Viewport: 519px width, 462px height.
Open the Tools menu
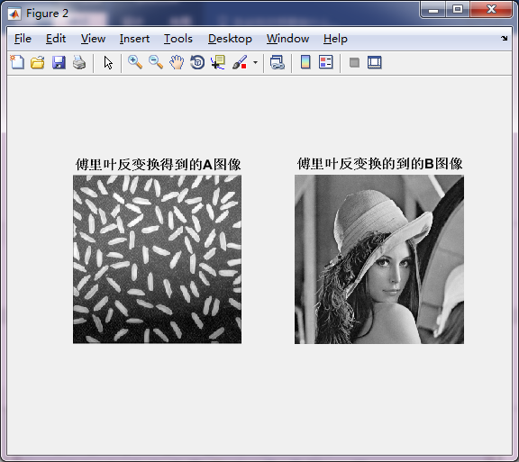pos(178,39)
